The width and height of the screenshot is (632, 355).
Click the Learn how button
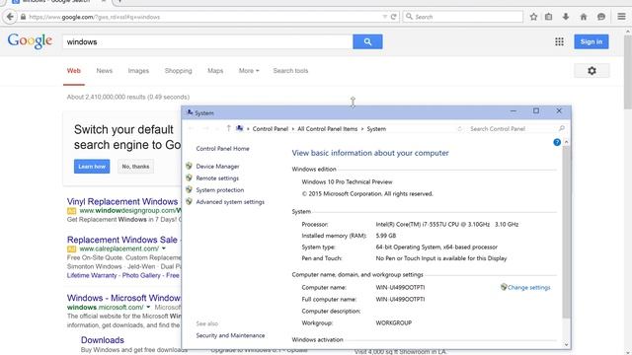point(92,167)
